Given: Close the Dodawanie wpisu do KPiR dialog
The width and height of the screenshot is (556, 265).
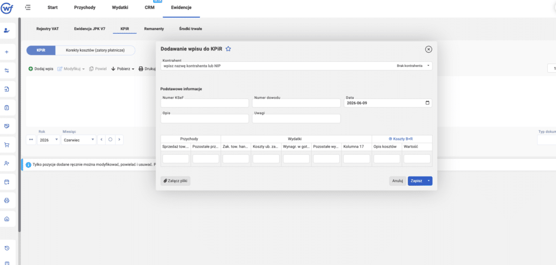Looking at the screenshot, I should 428,49.
